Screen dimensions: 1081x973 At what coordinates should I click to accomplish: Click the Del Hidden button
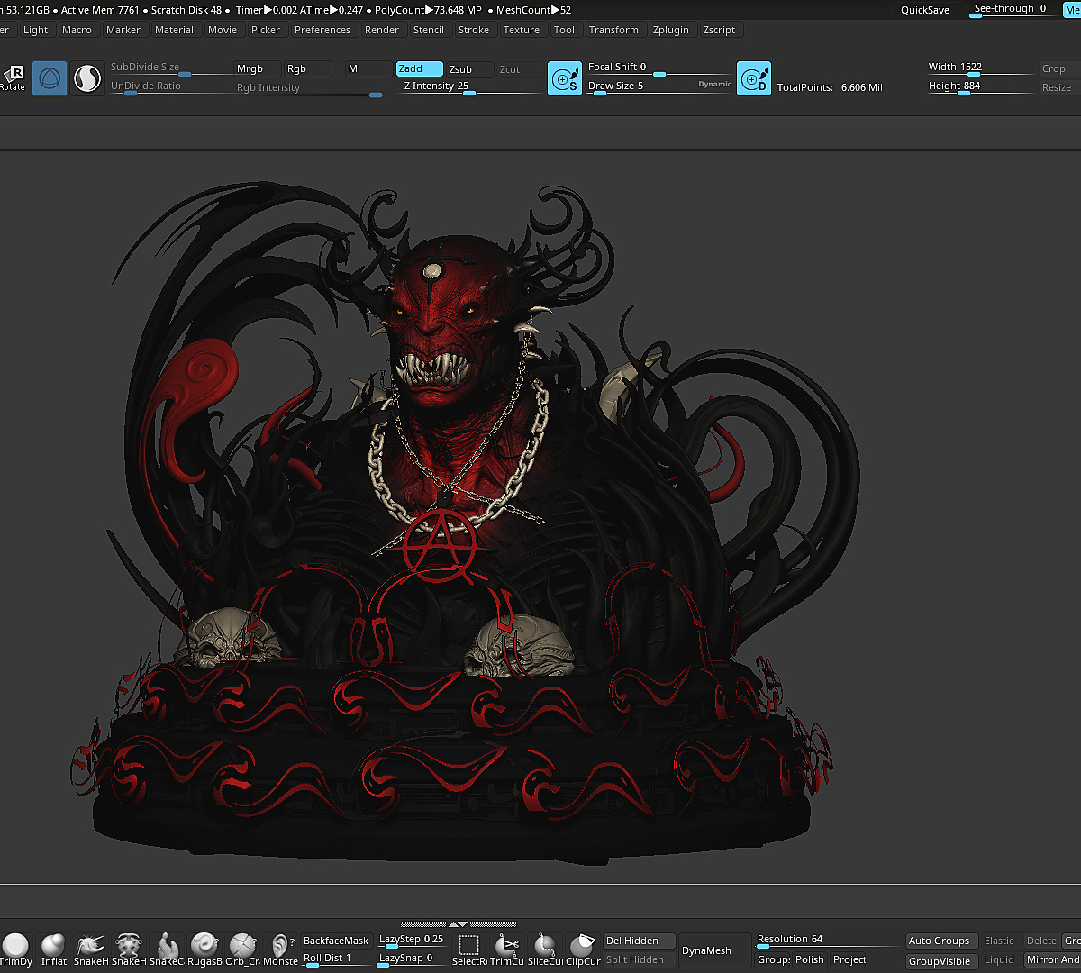point(639,941)
